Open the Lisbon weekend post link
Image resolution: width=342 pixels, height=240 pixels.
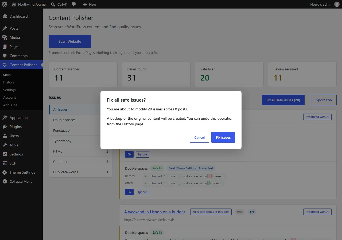[155, 212]
